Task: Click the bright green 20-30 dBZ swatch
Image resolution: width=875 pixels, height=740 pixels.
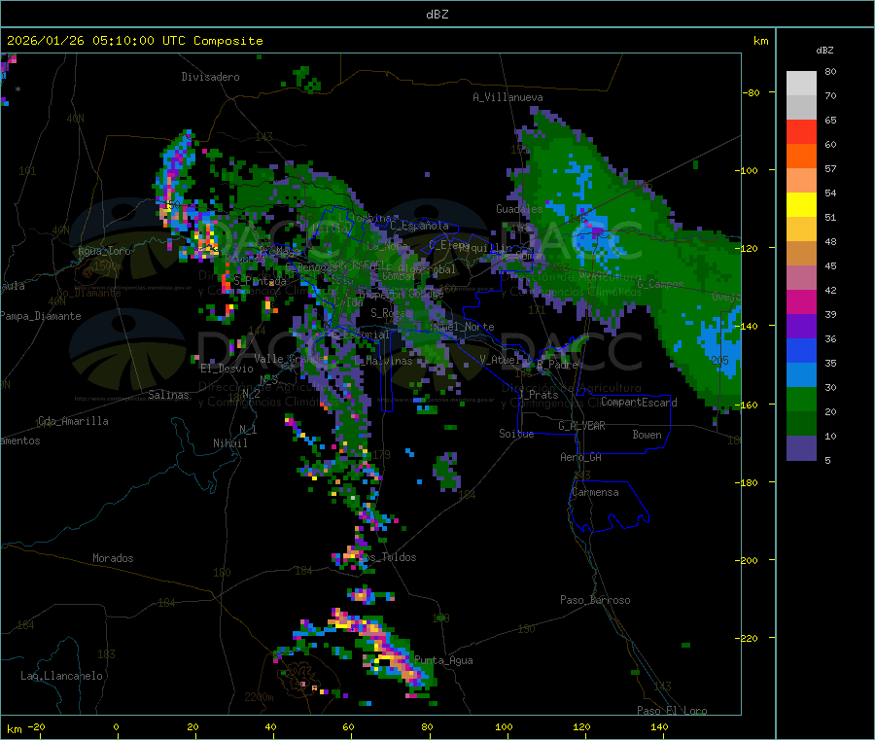Action: coord(801,399)
